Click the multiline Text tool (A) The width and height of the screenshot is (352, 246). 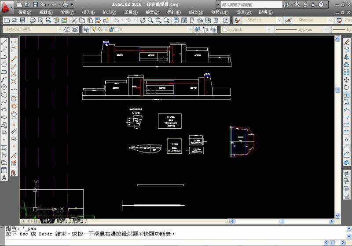click(4, 178)
